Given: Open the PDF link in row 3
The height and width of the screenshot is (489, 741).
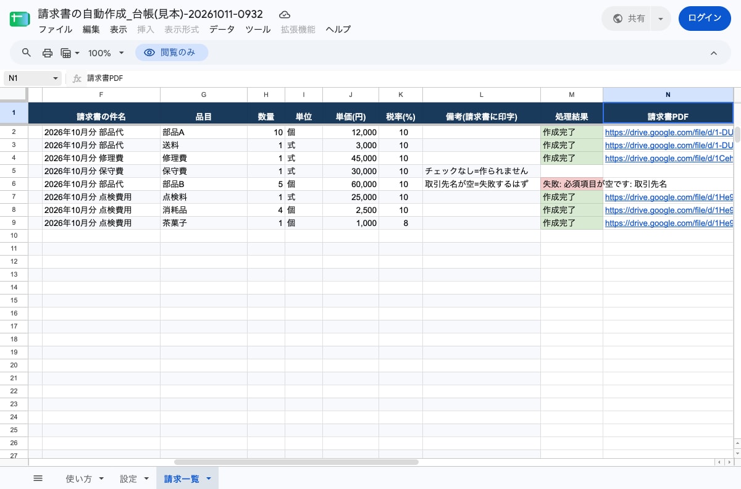Looking at the screenshot, I should (669, 145).
